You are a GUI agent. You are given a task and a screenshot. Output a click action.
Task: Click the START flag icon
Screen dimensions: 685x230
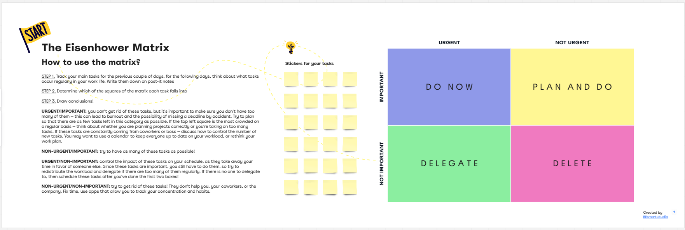click(x=36, y=33)
